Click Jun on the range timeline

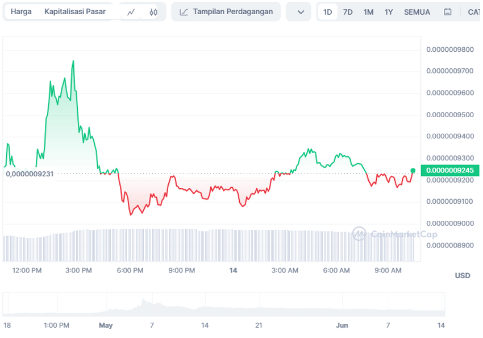342,325
